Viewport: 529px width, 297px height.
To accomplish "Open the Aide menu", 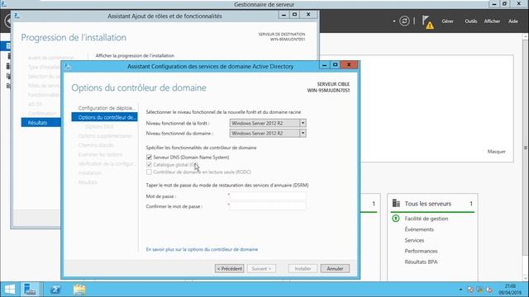I will [x=513, y=21].
